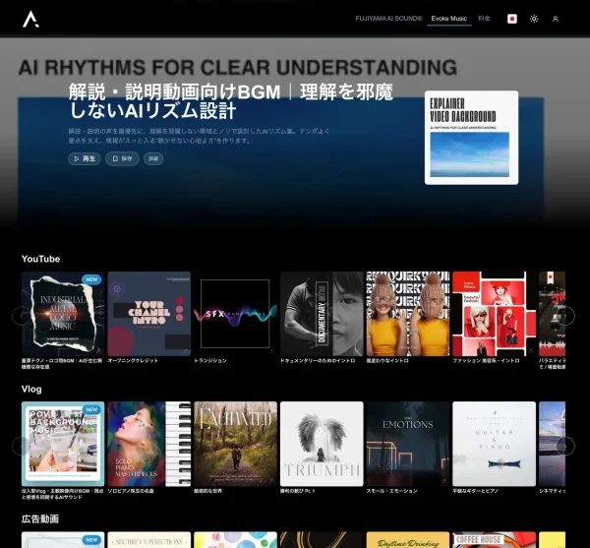Select the Evoke Music tab

(x=449, y=19)
